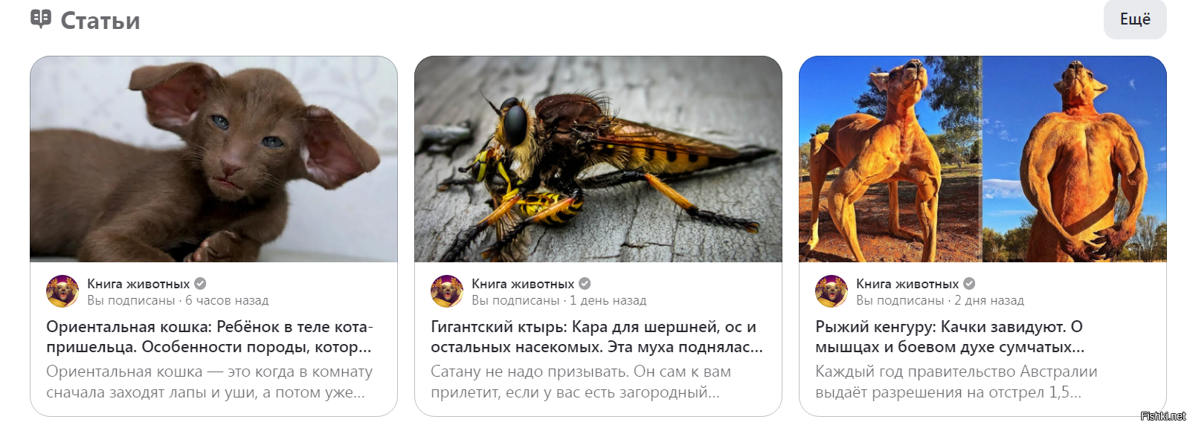Open the Ещё button

tap(1135, 19)
